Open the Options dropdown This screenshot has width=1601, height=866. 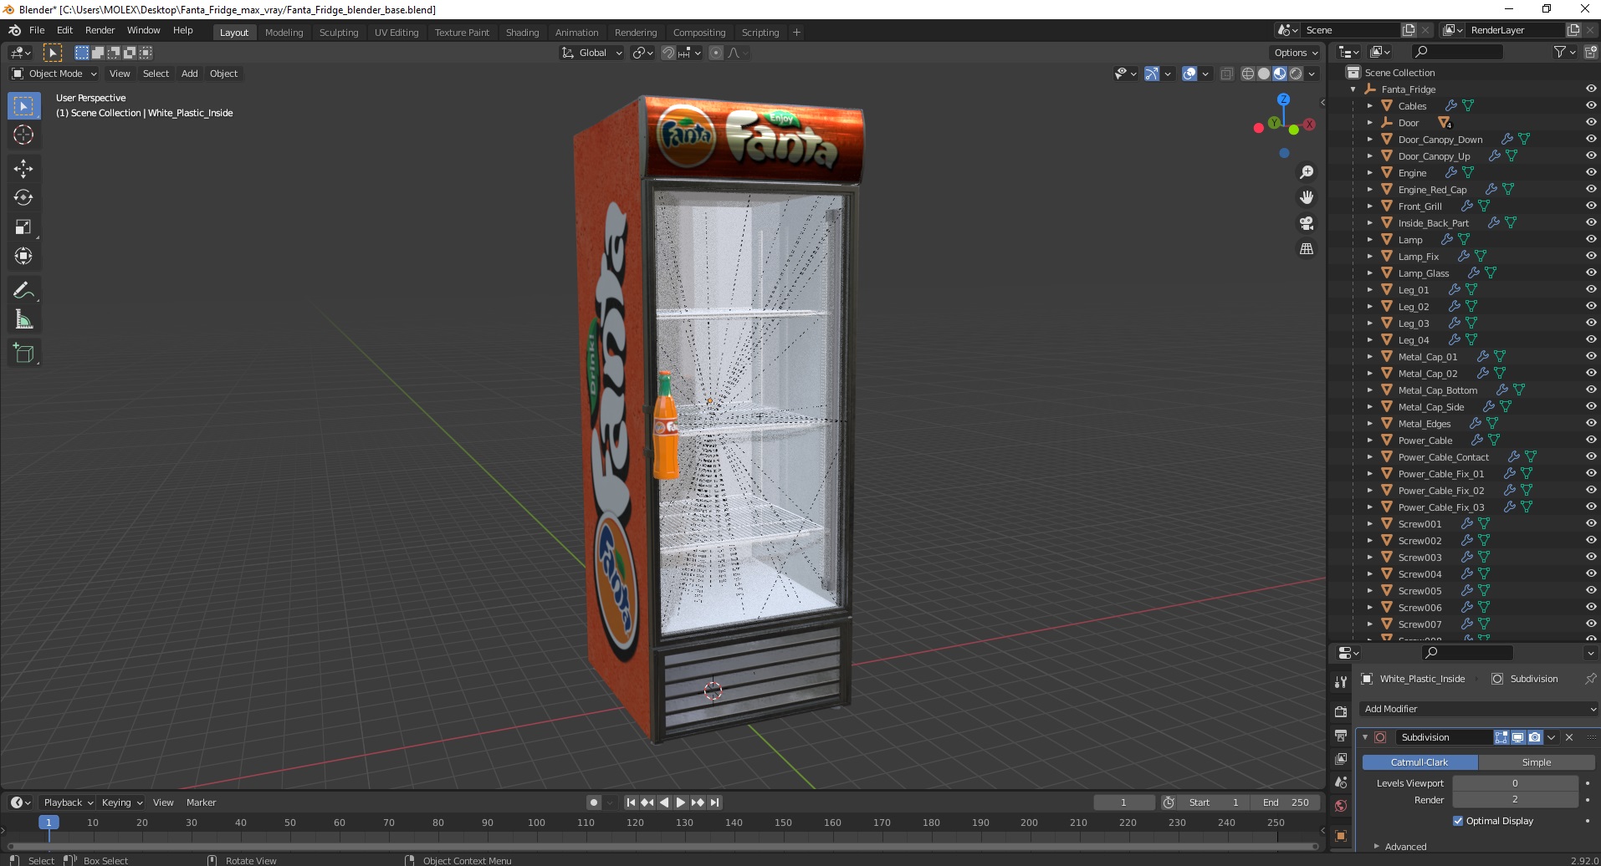[x=1296, y=53]
